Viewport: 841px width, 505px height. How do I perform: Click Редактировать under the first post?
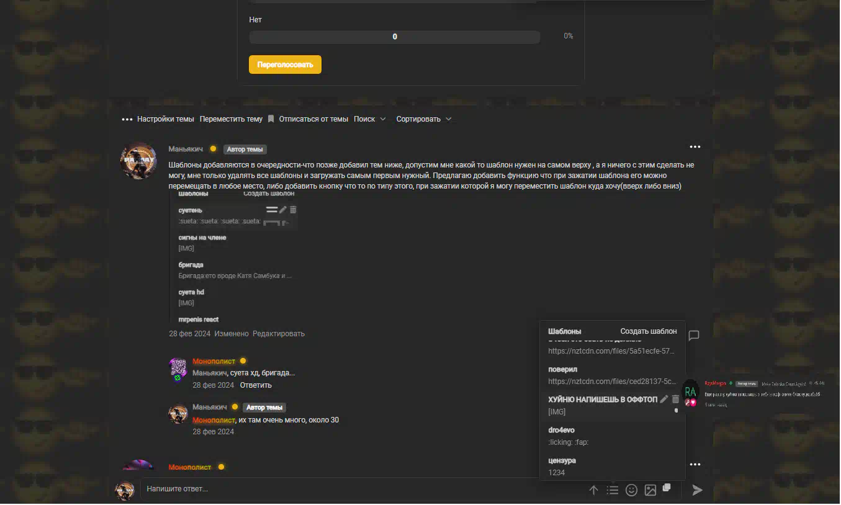[x=279, y=334]
